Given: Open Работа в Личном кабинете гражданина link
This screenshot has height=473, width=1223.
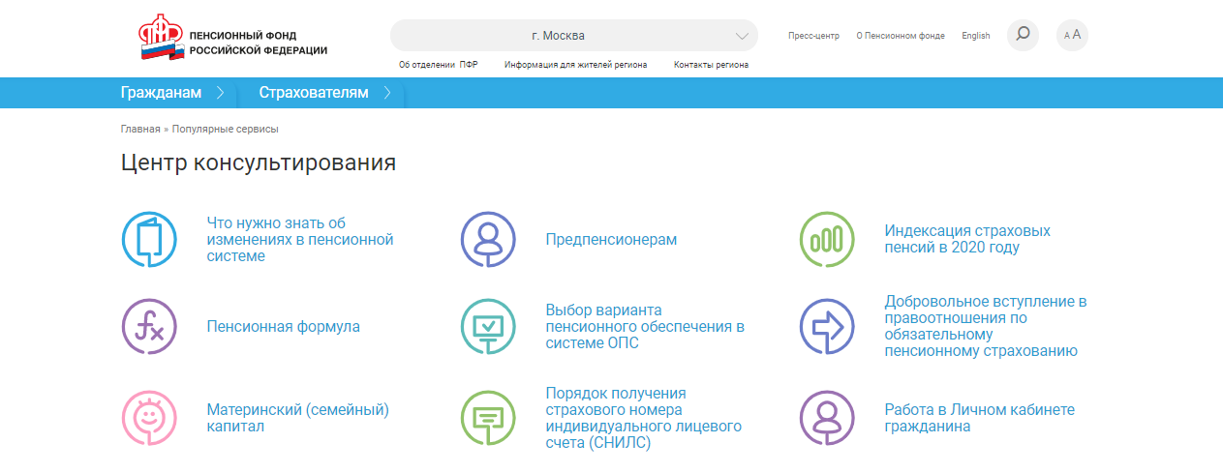Looking at the screenshot, I should [979, 418].
